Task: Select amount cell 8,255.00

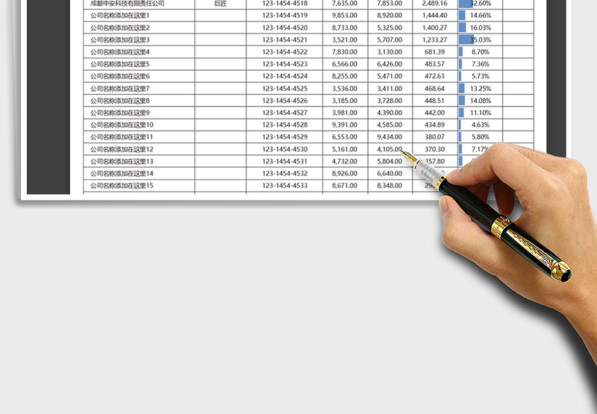Action: coord(345,77)
